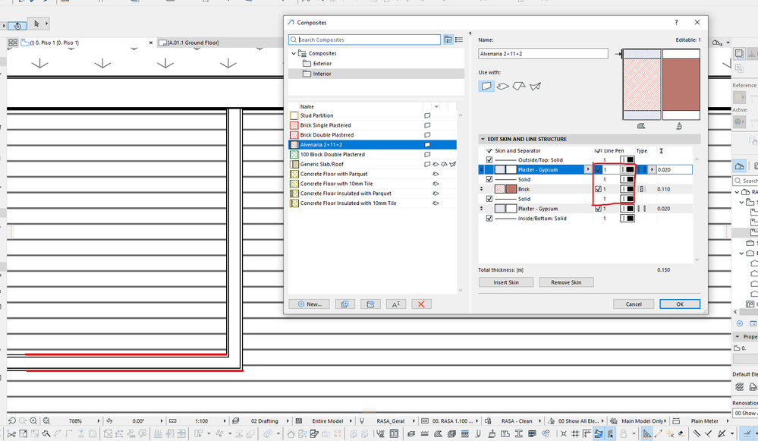Toggle Inside/Bottom: Solid separator checkbox

pyautogui.click(x=489, y=219)
